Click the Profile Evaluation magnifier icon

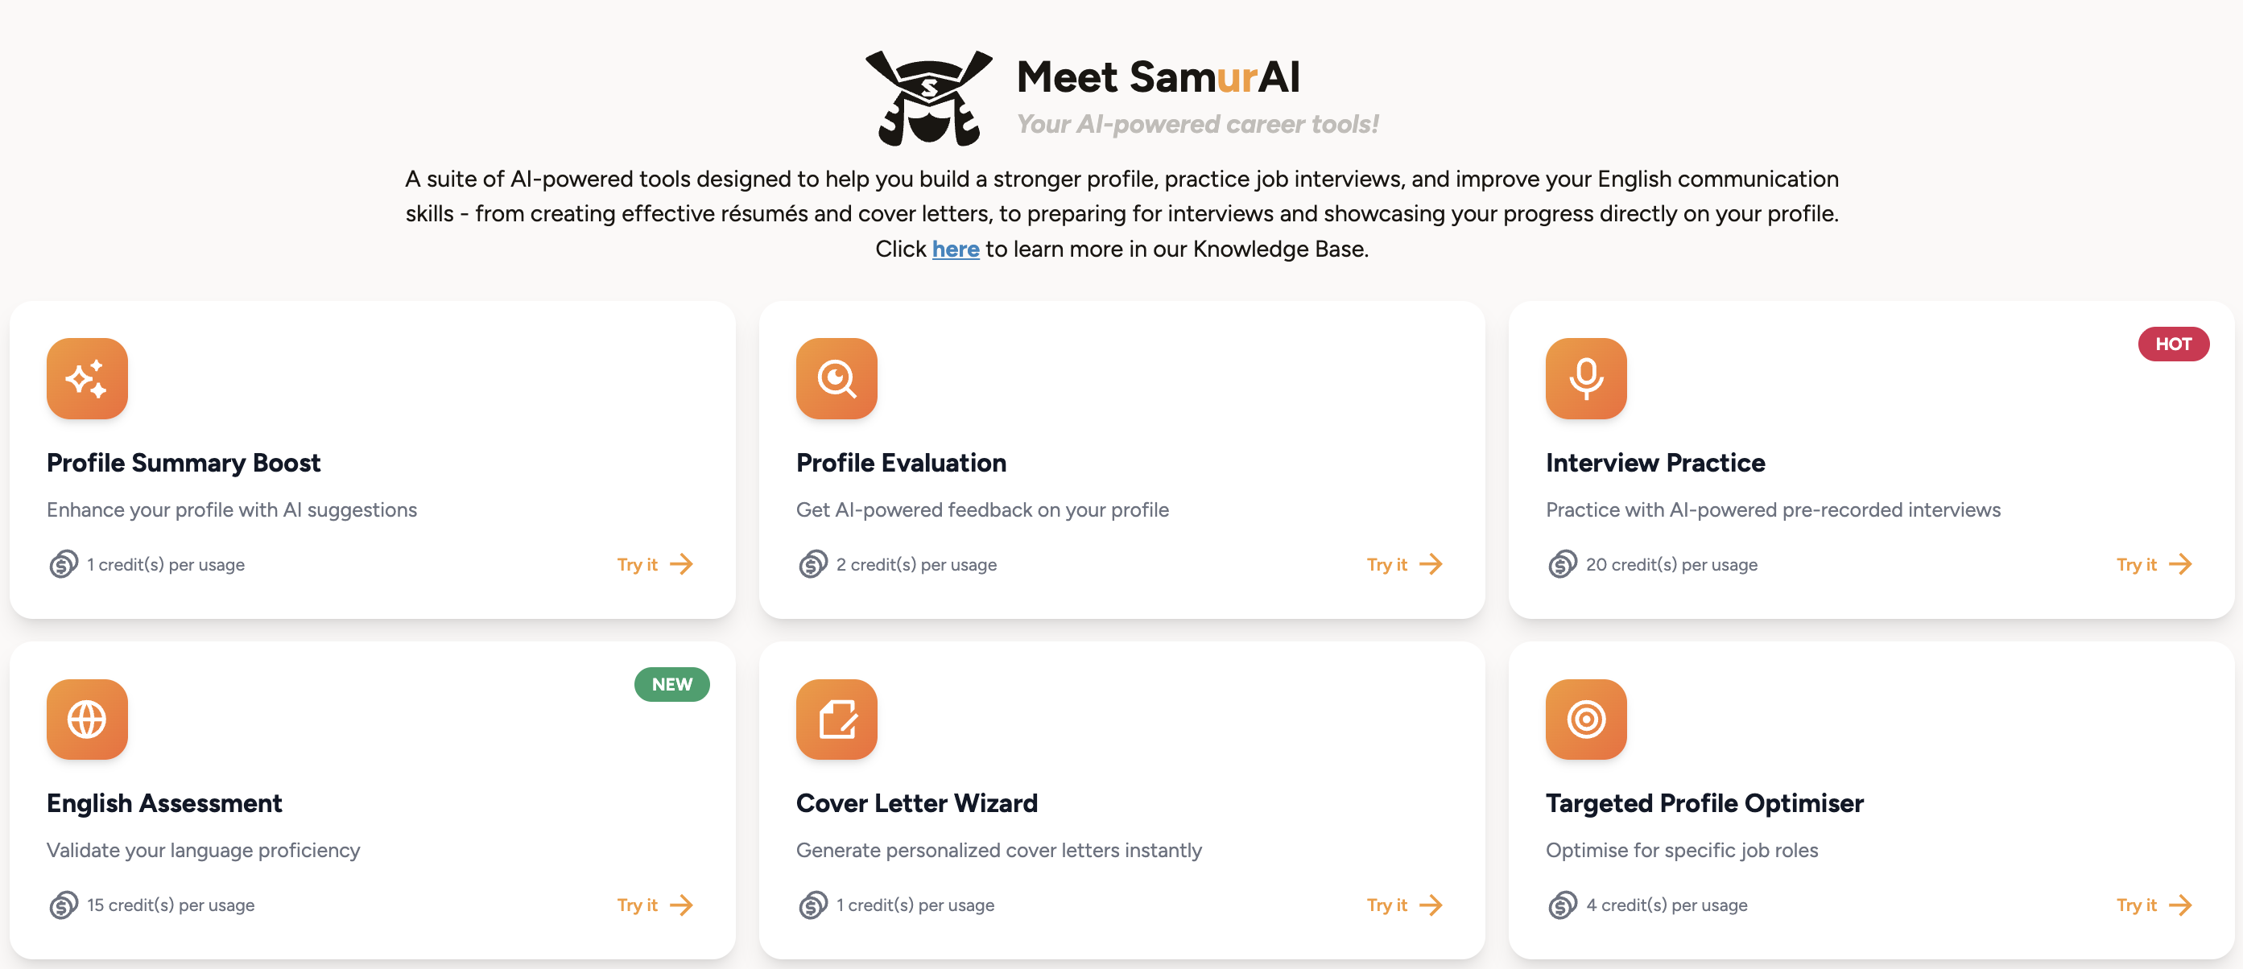(836, 379)
